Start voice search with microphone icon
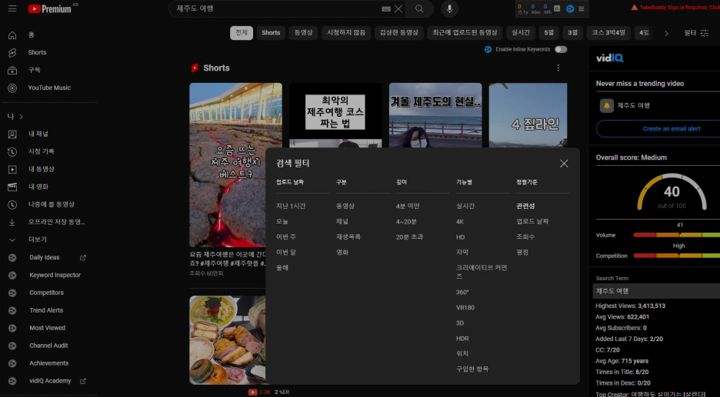 pyautogui.click(x=449, y=8)
